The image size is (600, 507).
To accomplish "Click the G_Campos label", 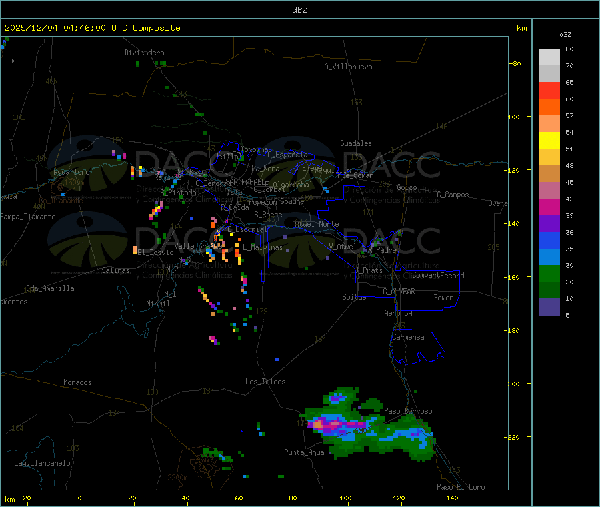I will tap(453, 195).
